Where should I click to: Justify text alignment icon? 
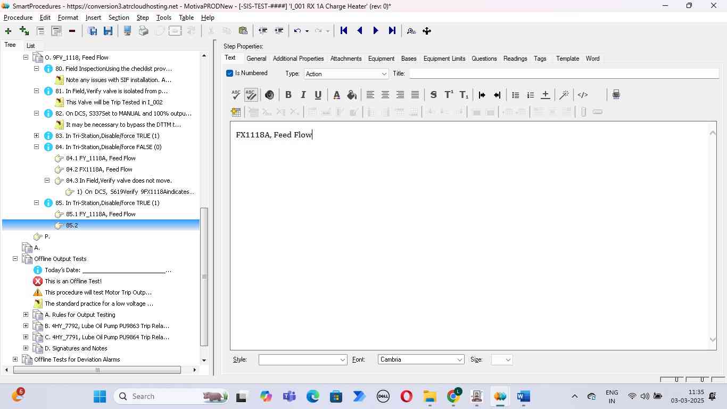(415, 95)
